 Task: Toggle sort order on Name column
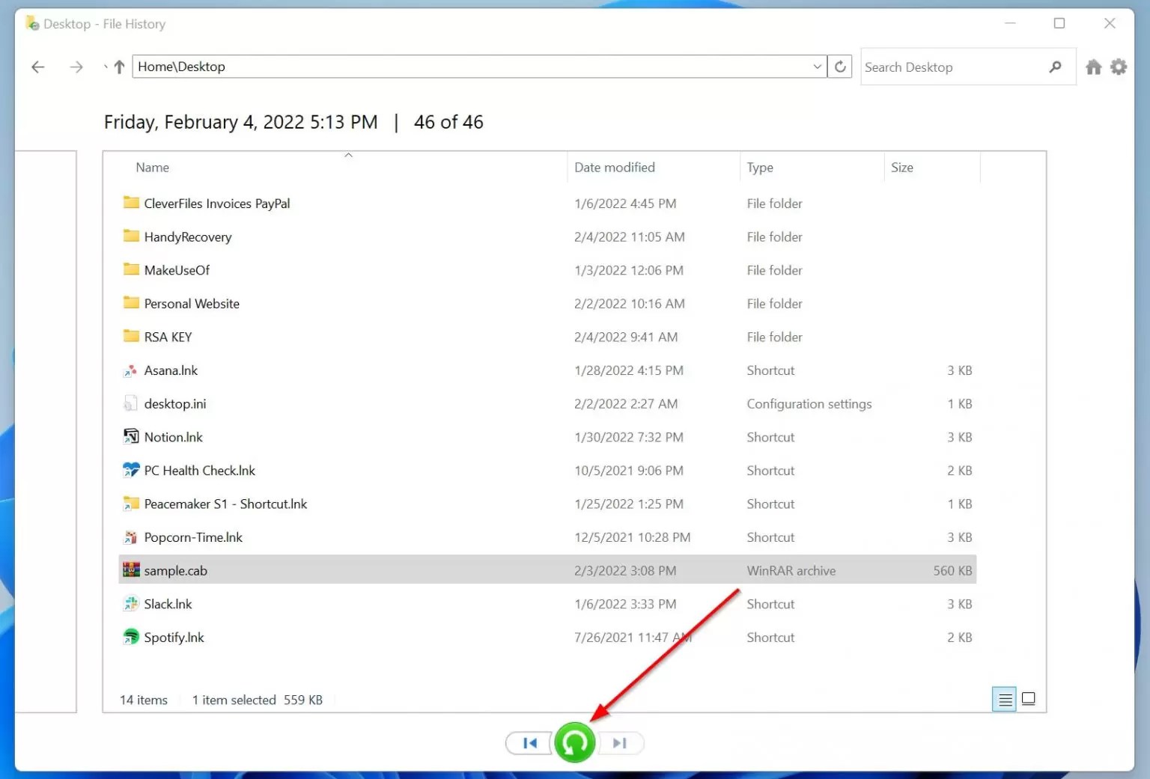[x=152, y=167]
